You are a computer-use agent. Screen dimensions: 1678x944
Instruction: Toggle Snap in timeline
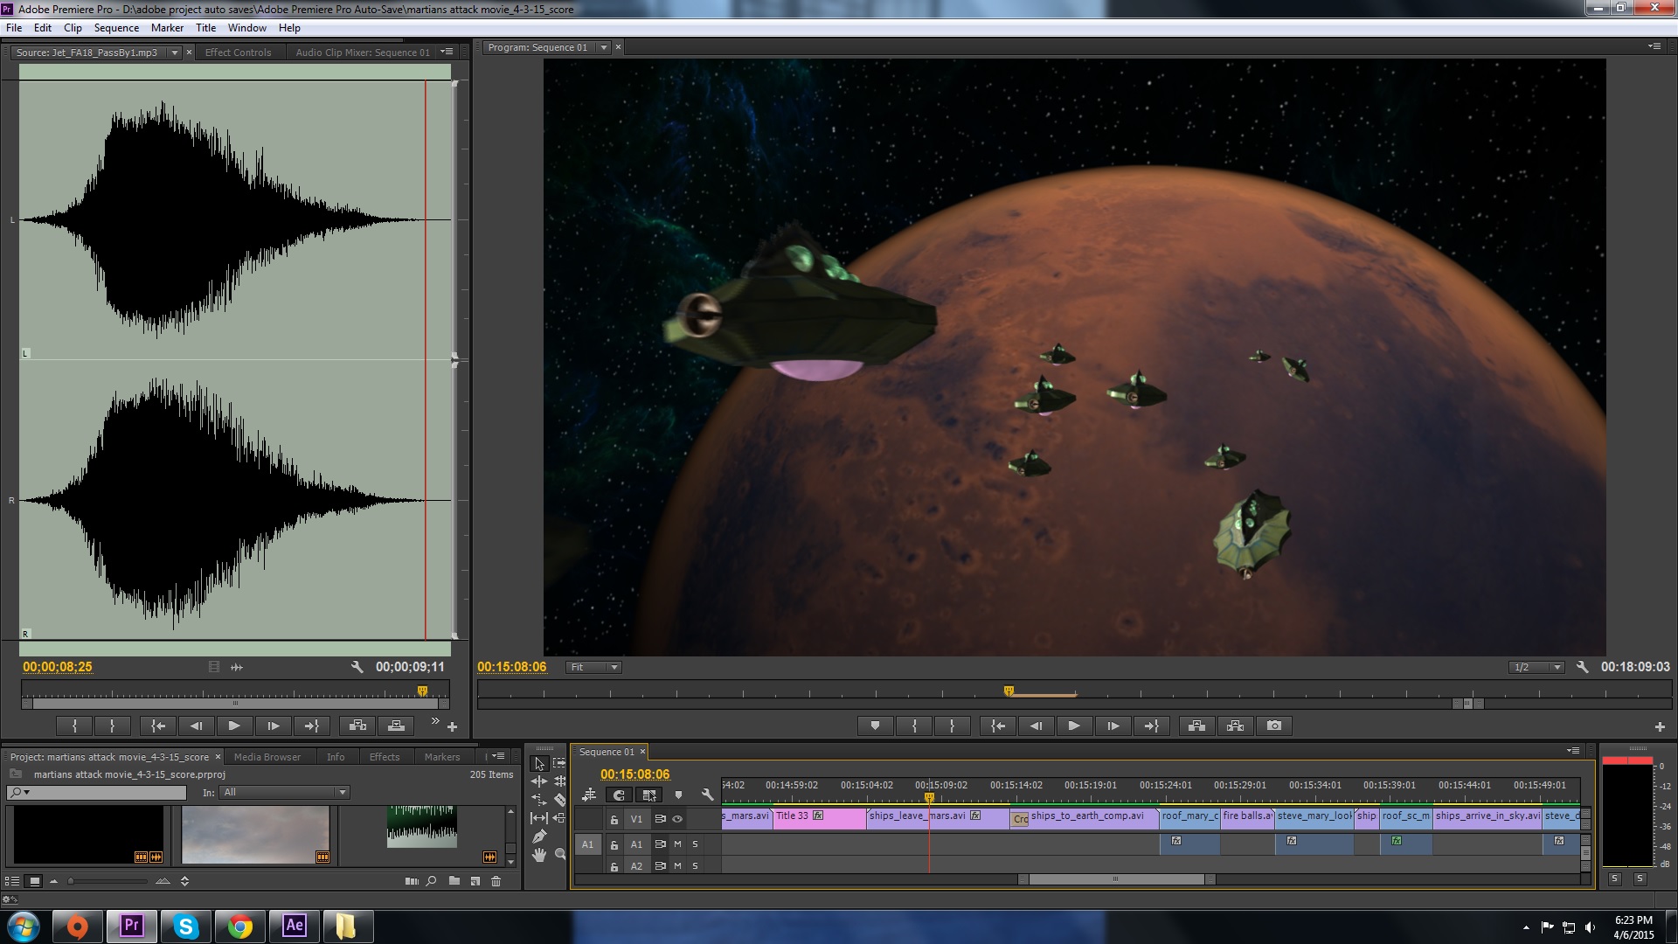point(619,795)
